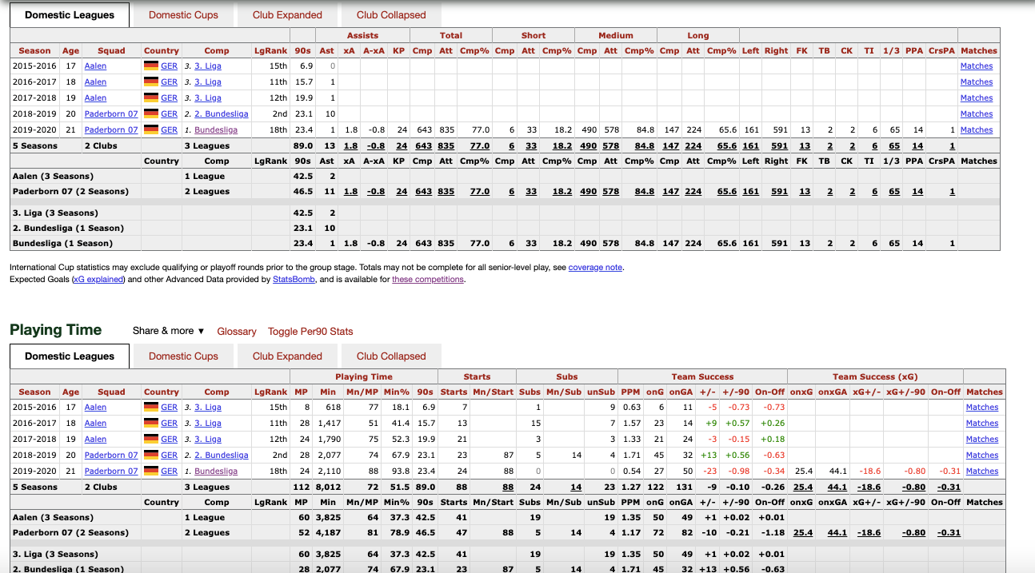Image resolution: width=1035 pixels, height=573 pixels.
Task: Open the Share & more dropdown
Action: click(x=168, y=331)
